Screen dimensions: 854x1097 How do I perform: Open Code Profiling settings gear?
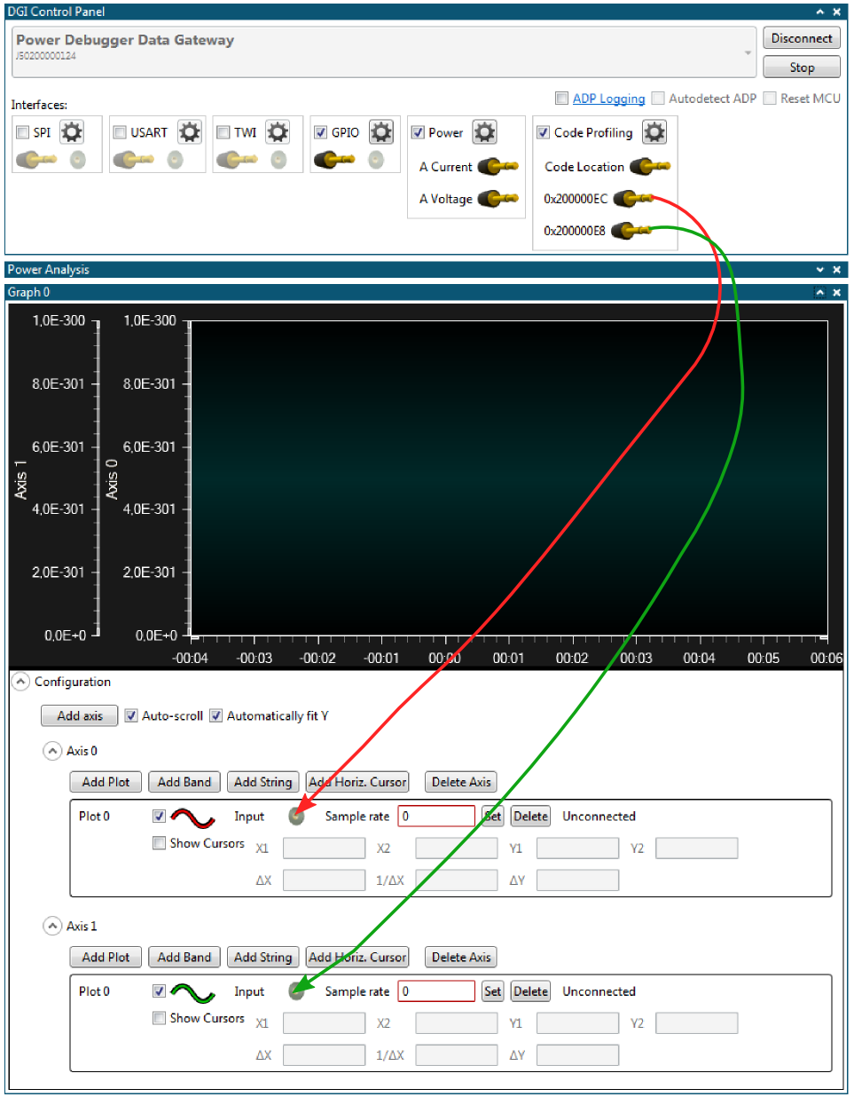[654, 132]
